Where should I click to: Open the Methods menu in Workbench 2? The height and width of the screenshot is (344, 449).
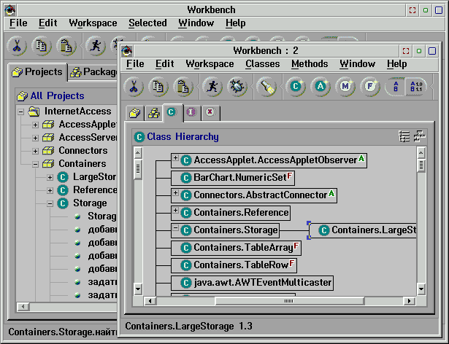[x=309, y=64]
